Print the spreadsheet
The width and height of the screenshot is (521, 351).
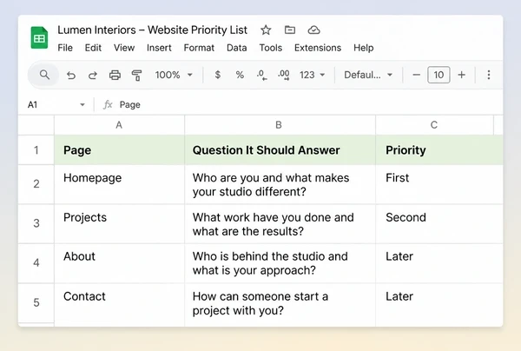point(115,75)
